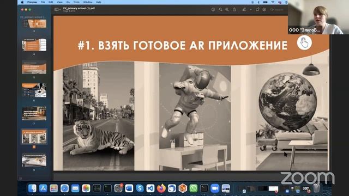The height and width of the screenshot is (196, 349).
Task: Click the Inspector info icon in Preview toolbar
Action: coord(213,10)
